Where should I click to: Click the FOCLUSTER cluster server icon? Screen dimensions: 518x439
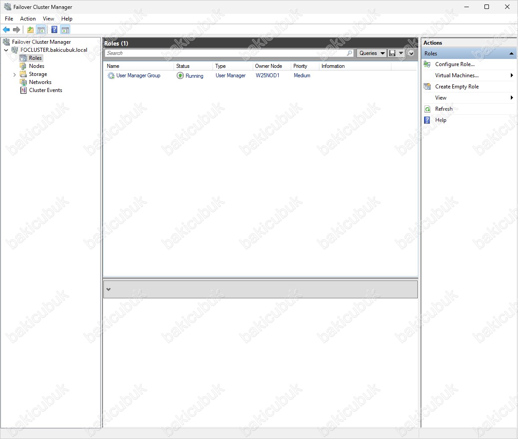click(15, 50)
